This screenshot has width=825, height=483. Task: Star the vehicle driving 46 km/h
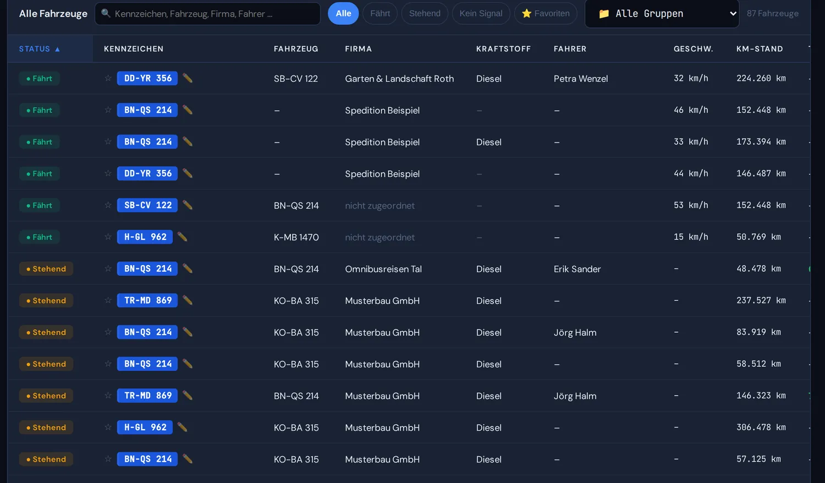108,110
